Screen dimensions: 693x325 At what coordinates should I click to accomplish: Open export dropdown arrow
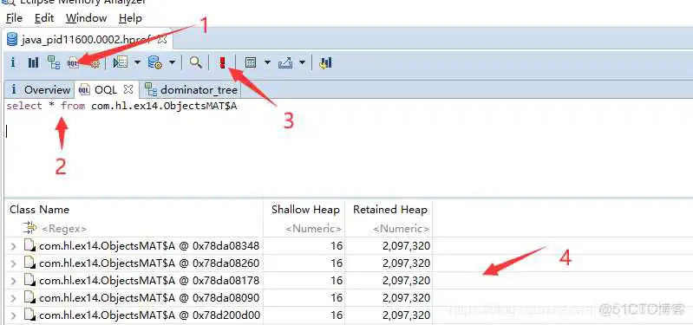tap(303, 62)
